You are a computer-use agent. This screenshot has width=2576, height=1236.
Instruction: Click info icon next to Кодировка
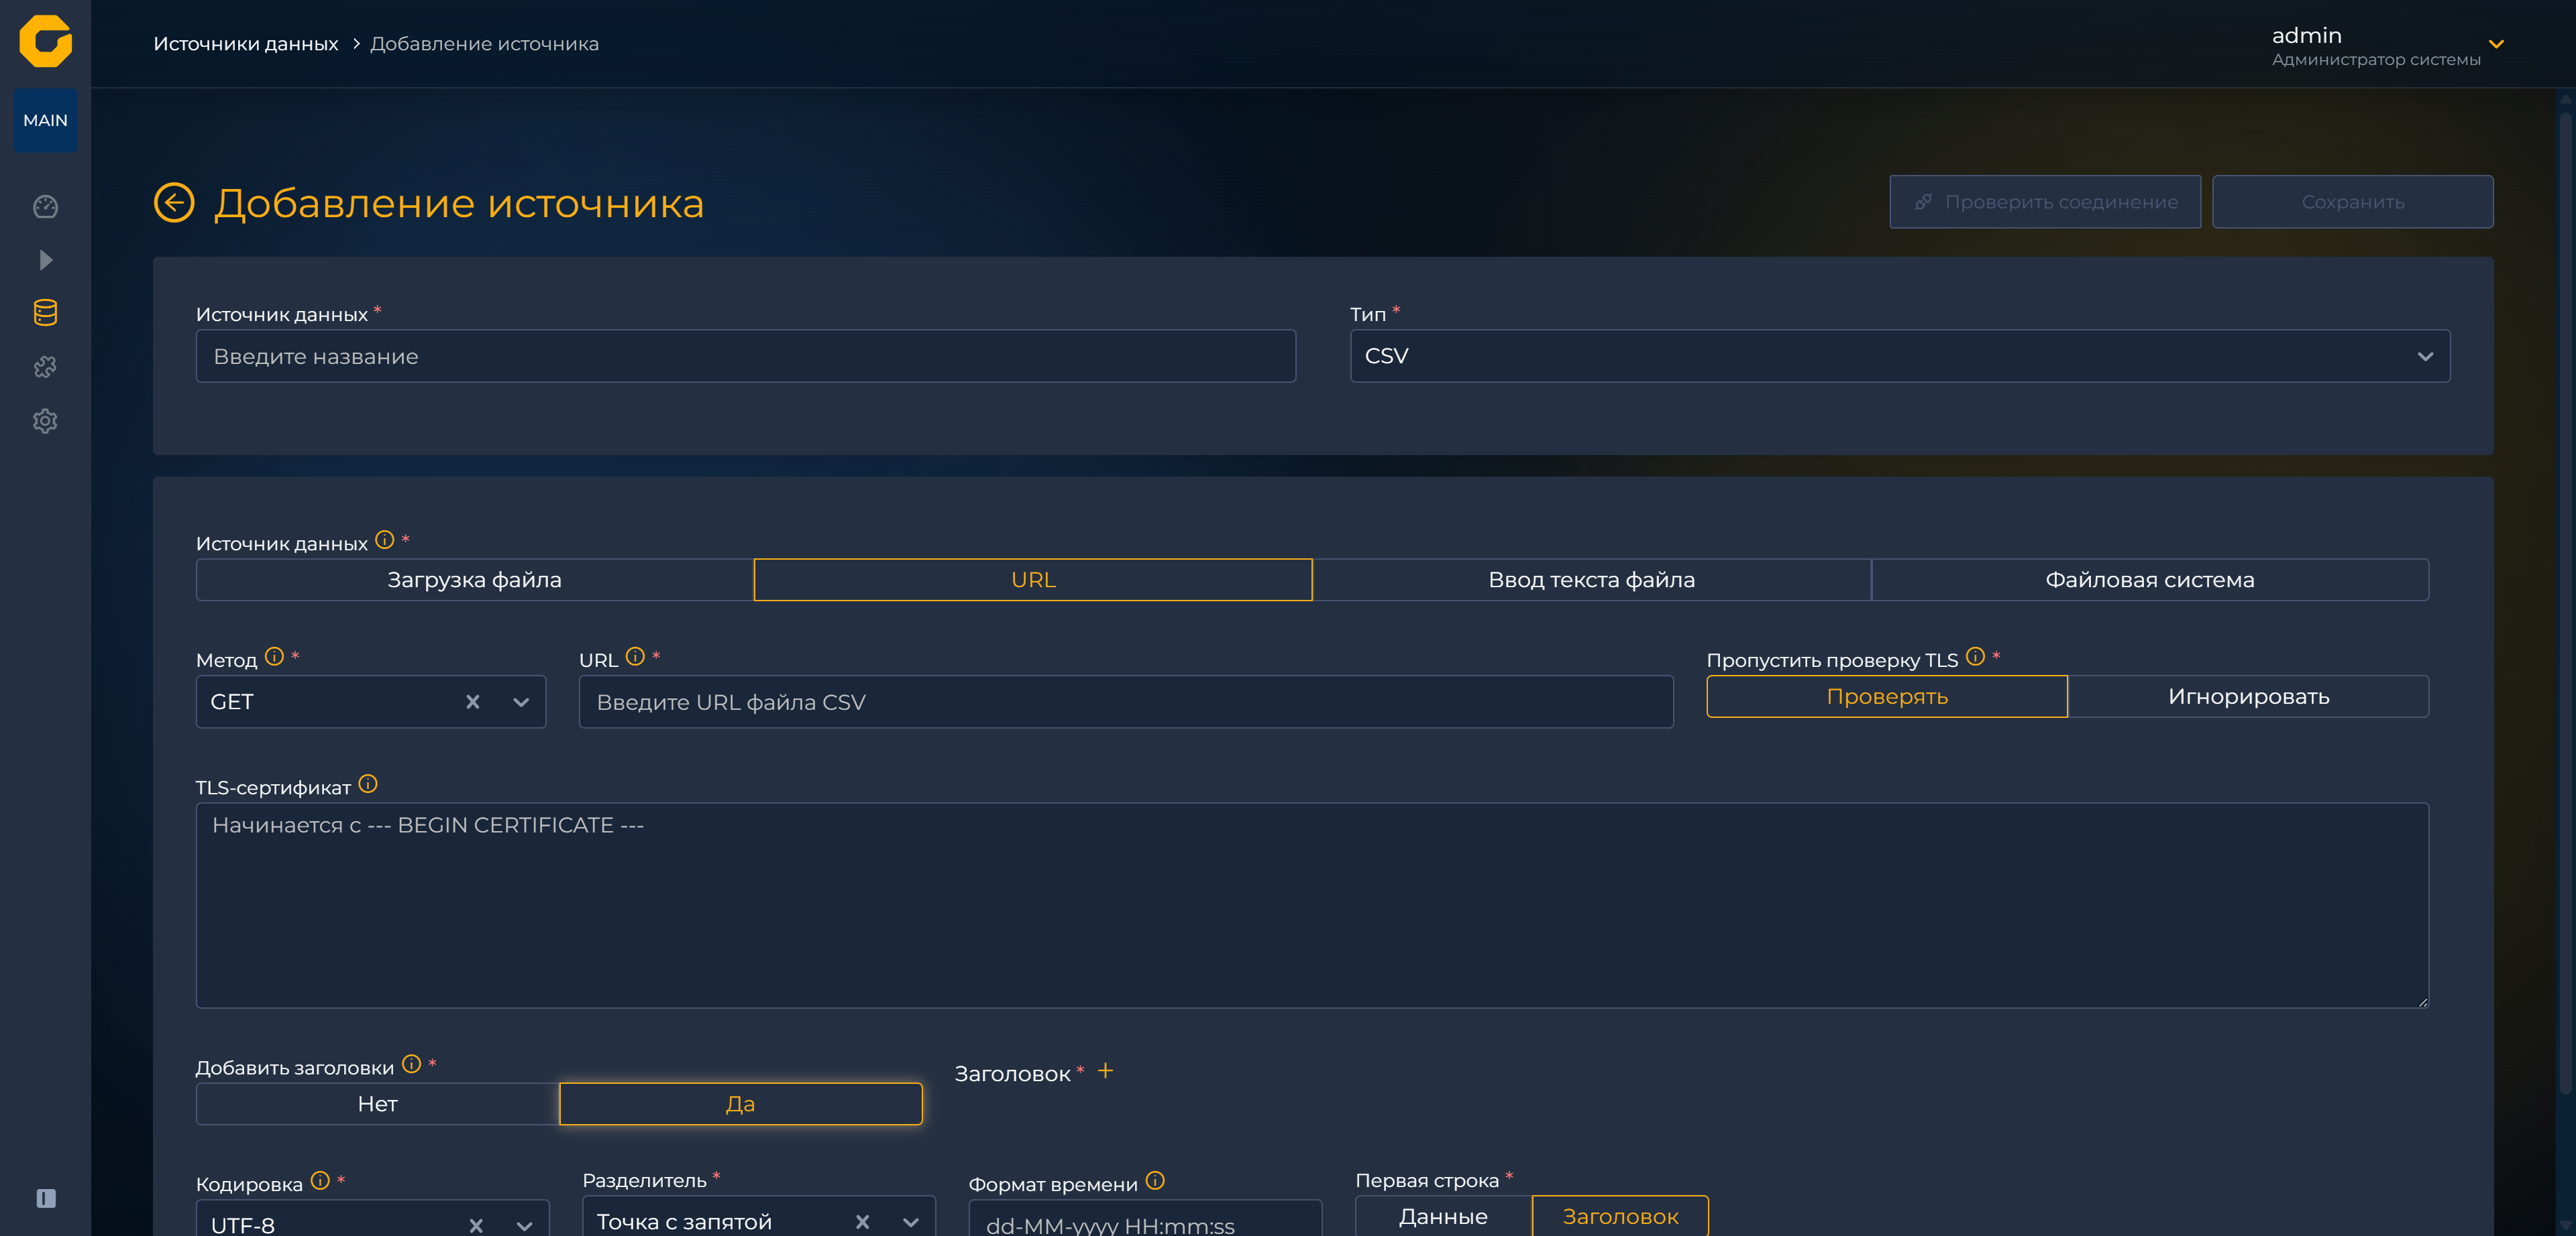click(x=320, y=1181)
